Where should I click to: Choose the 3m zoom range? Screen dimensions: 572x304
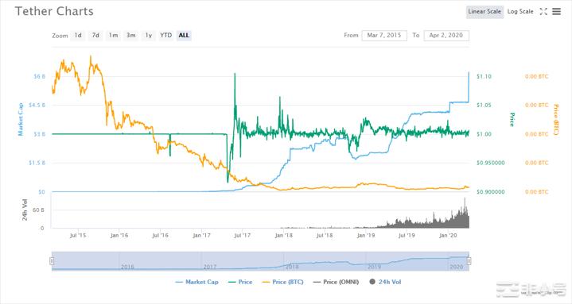coord(131,35)
